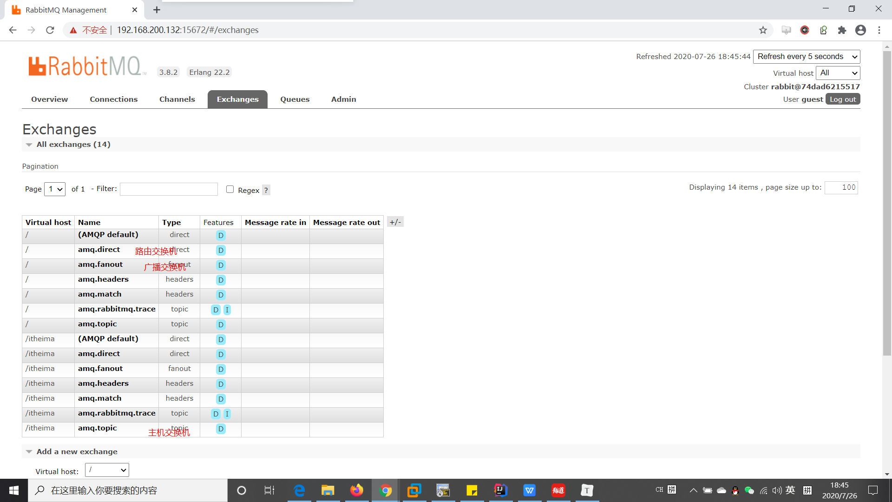Switch to the Queues tab
This screenshot has width=892, height=502.
click(295, 99)
